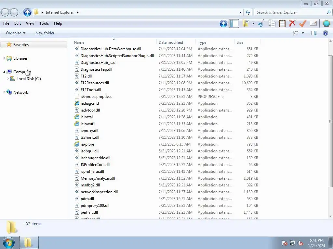This screenshot has width=333, height=249.
Task: Open arrow after Internet Explorer breadcrumb
Action: click(77, 12)
